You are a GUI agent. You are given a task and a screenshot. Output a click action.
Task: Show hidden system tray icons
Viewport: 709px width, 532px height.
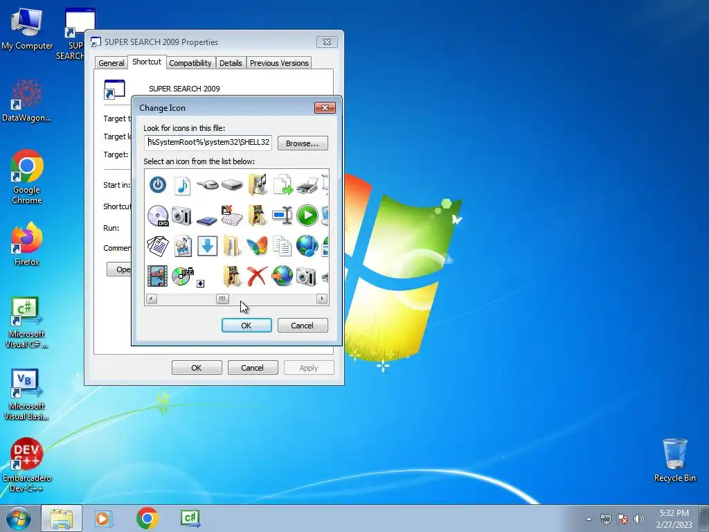(x=589, y=519)
